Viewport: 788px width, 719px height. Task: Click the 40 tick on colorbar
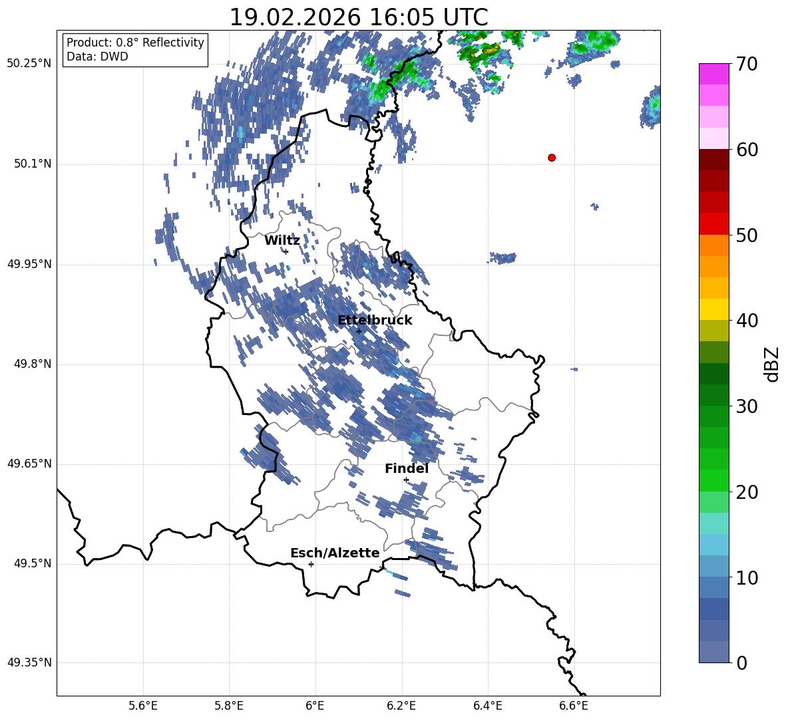pos(747,321)
